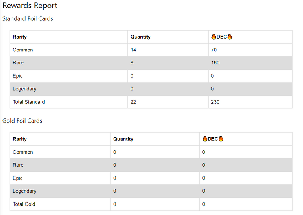Select Legendary row in Gold Foil table

(24, 191)
